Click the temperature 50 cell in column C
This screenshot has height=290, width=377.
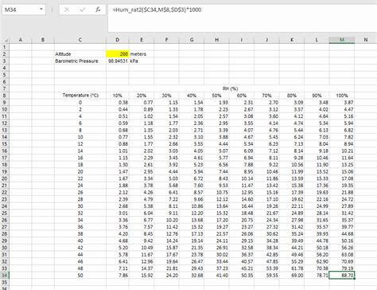click(80, 276)
